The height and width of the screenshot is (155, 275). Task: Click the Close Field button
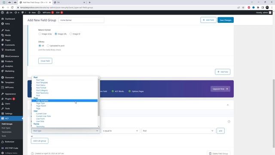(x=45, y=61)
